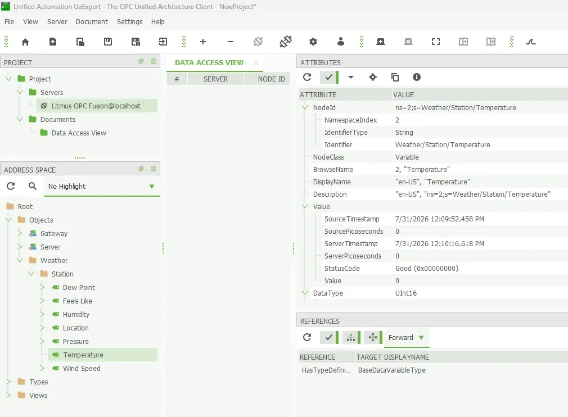
Task: Open the Server menu
Action: pyautogui.click(x=57, y=22)
